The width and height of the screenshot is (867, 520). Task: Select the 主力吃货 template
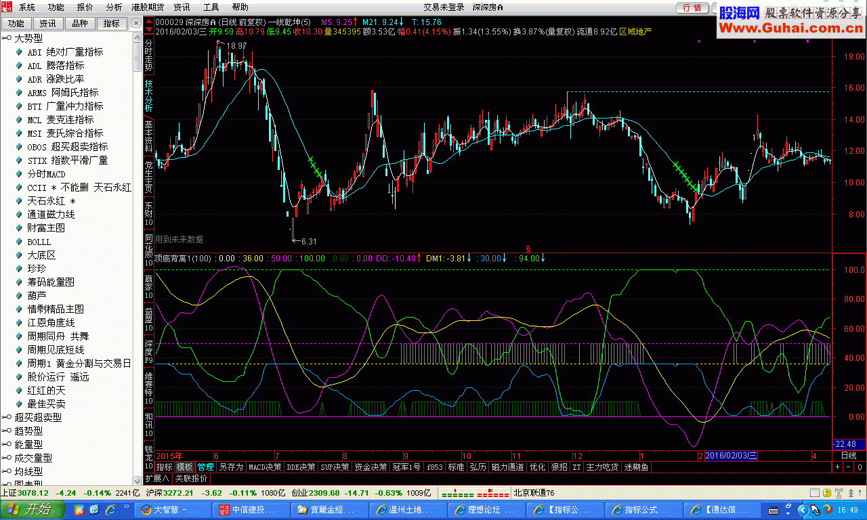click(x=603, y=467)
